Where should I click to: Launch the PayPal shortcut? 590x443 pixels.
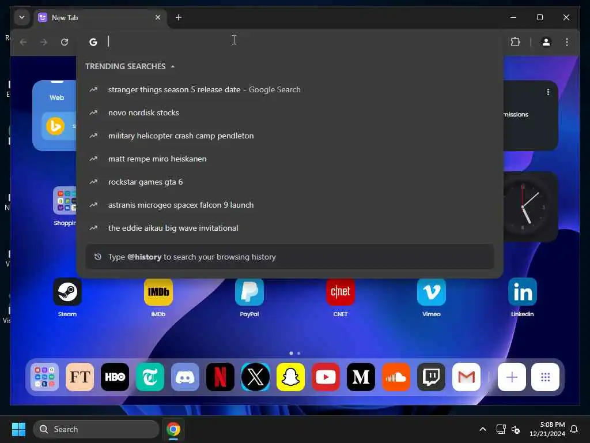pyautogui.click(x=249, y=292)
